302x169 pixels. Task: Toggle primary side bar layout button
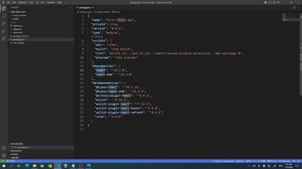tap(266, 2)
